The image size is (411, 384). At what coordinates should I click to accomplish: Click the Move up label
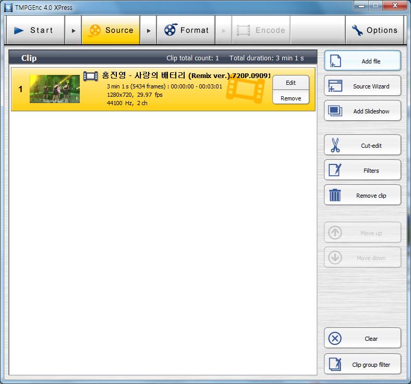[x=371, y=233]
